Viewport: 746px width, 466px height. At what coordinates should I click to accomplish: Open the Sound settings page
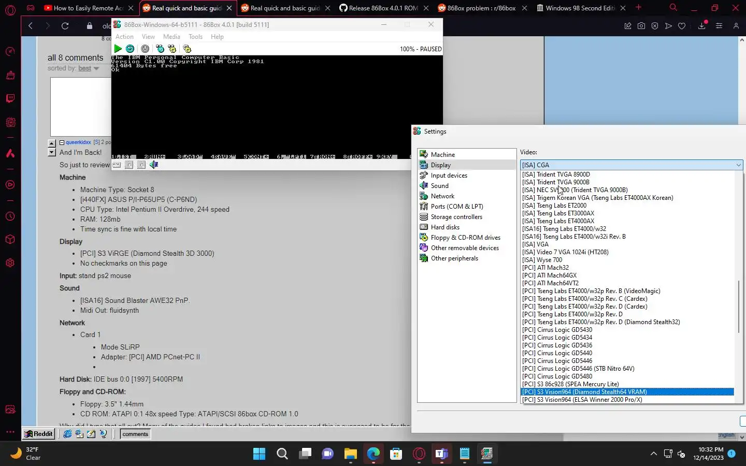tap(467, 185)
